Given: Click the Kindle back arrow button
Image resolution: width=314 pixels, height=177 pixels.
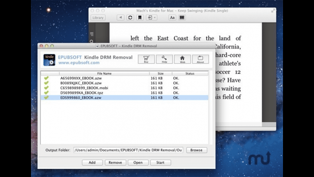Looking at the screenshot, I should tap(121, 17).
